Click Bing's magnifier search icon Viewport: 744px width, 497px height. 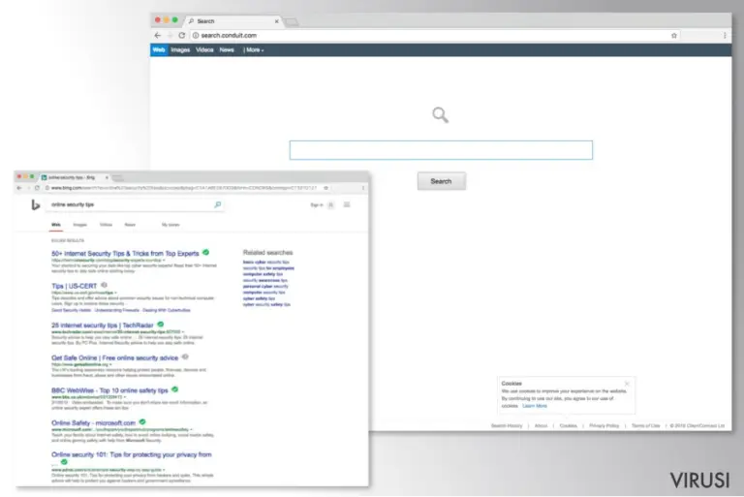coord(218,204)
